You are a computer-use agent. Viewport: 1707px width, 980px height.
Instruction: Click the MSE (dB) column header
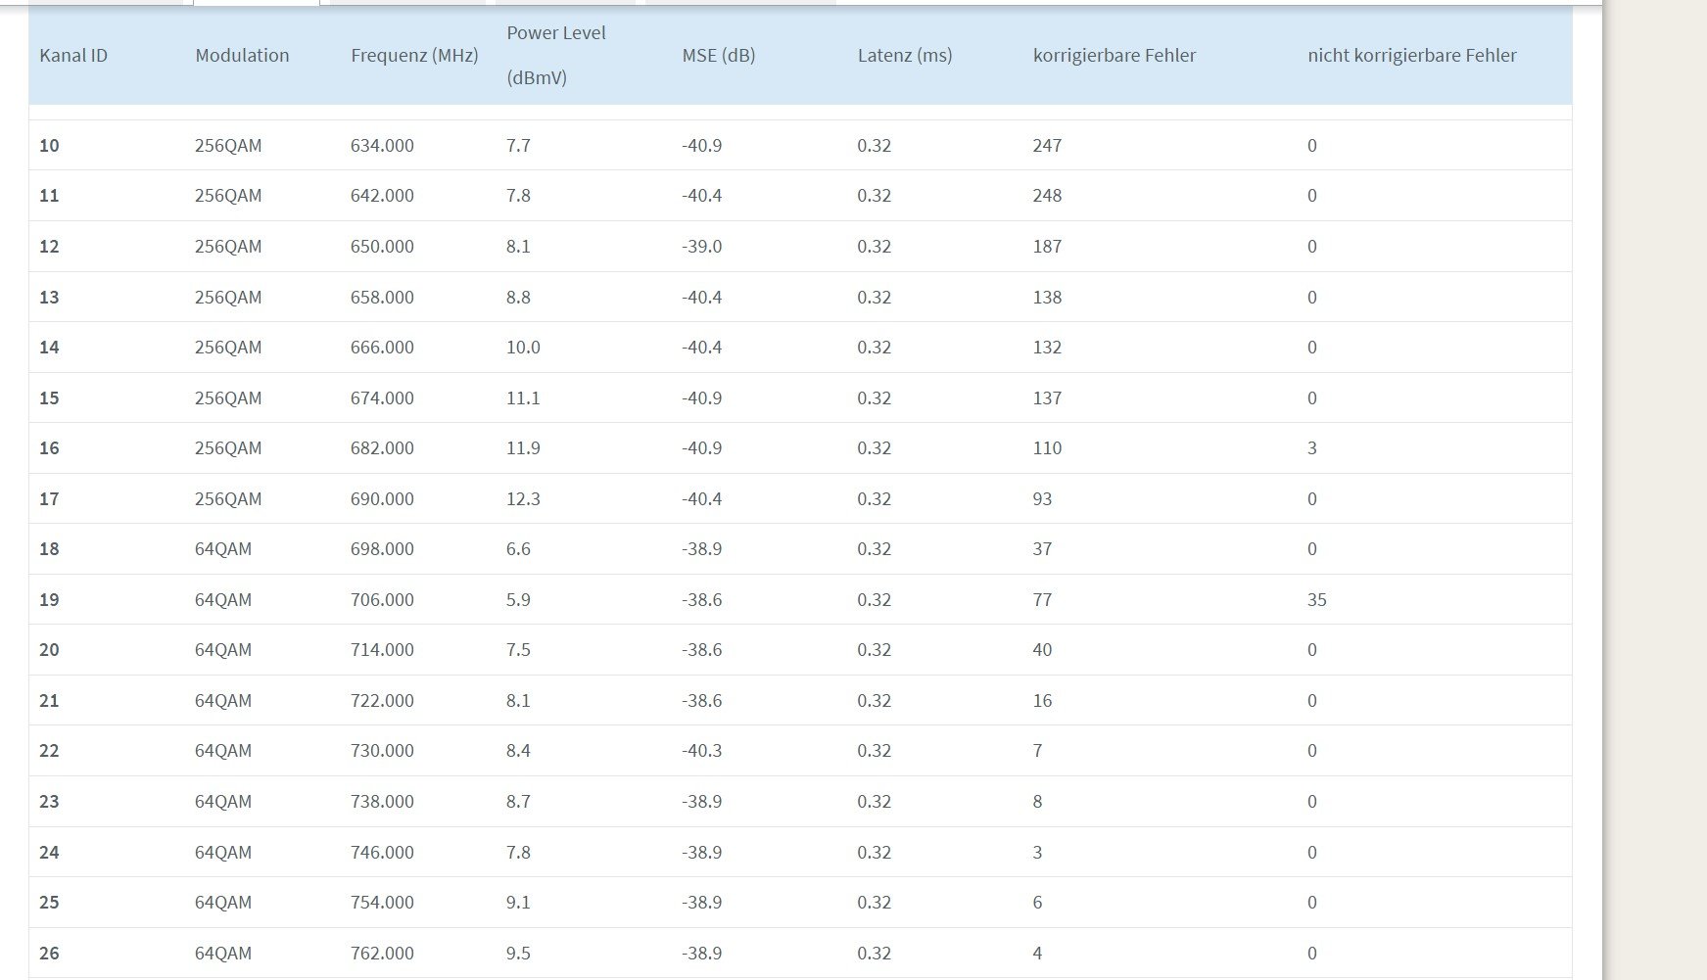pyautogui.click(x=719, y=56)
